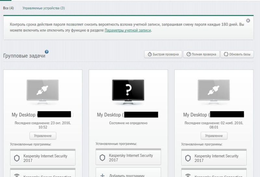Viewport: 260px width, 177px height.
Task: Click the question-mark monitor icon of undefined device
Action: (x=128, y=92)
